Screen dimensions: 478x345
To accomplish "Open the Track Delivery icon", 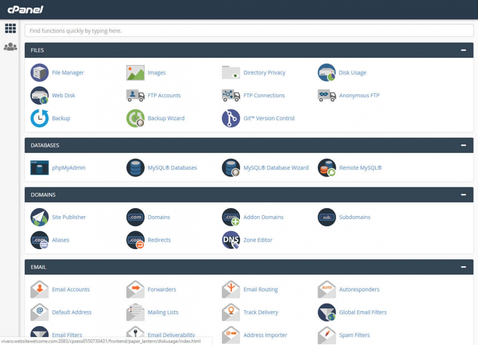I will 231,312.
